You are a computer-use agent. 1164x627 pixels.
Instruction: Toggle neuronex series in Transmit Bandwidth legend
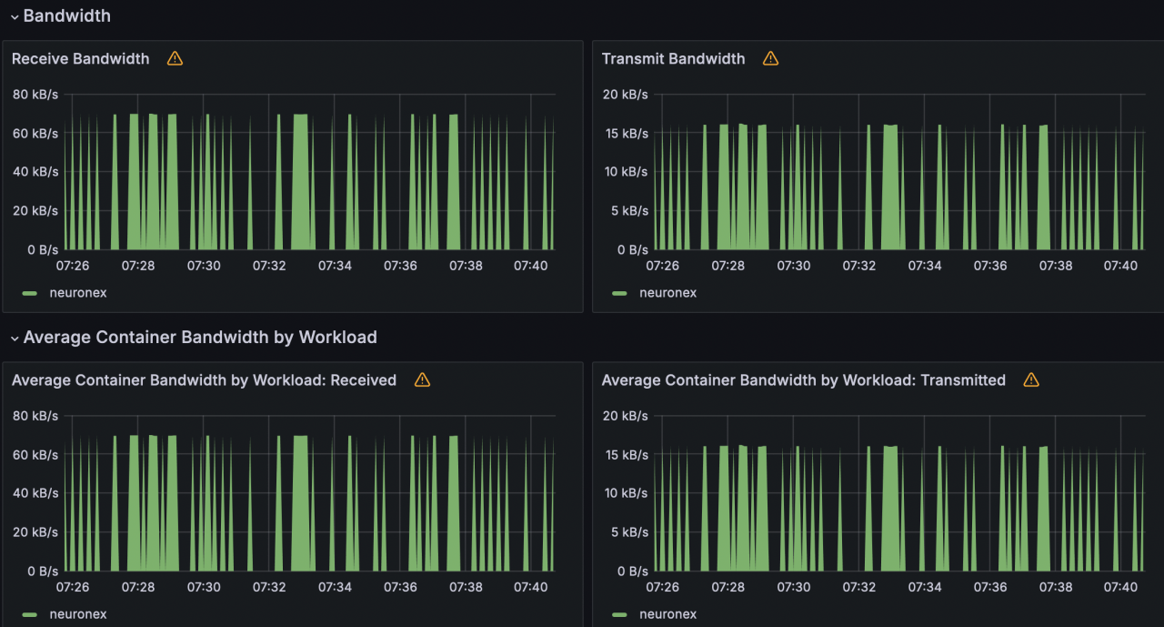tap(667, 293)
